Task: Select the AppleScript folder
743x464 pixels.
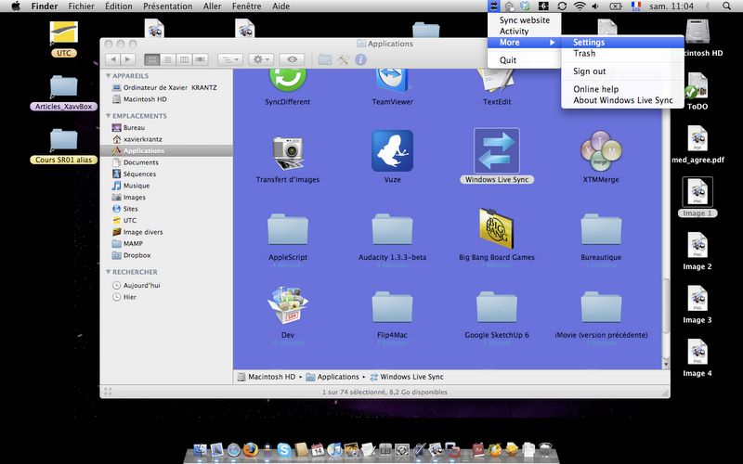Action: 288,229
